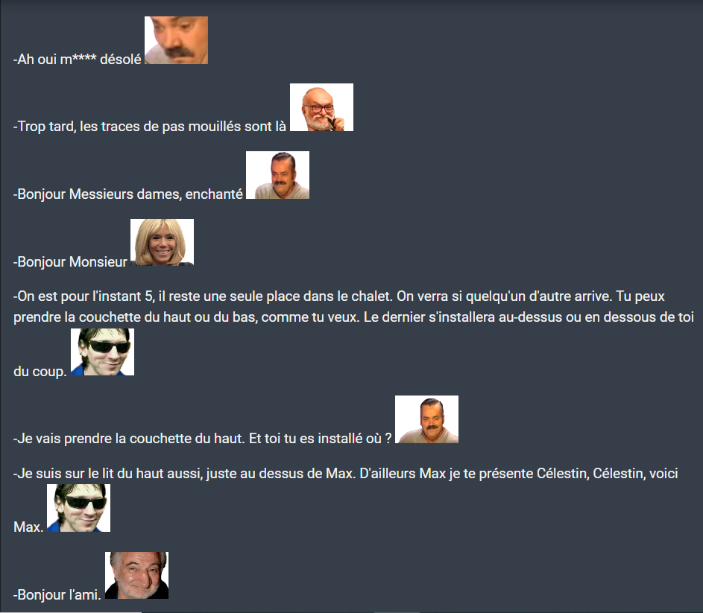Screen dimensions: 703x613
Task: Click the sentence starting "-On est pour l'instant 5"
Action: (203, 296)
